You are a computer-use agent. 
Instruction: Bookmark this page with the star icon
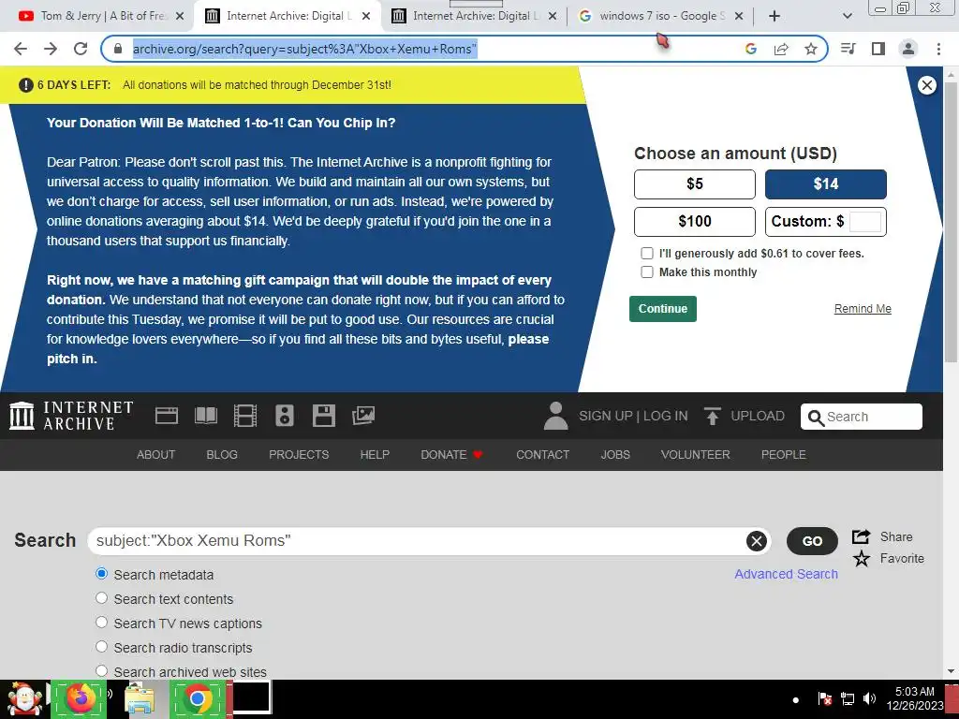811,49
